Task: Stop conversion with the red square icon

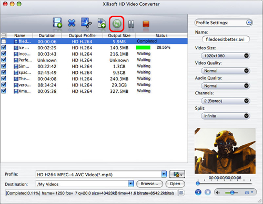Action: (146, 24)
